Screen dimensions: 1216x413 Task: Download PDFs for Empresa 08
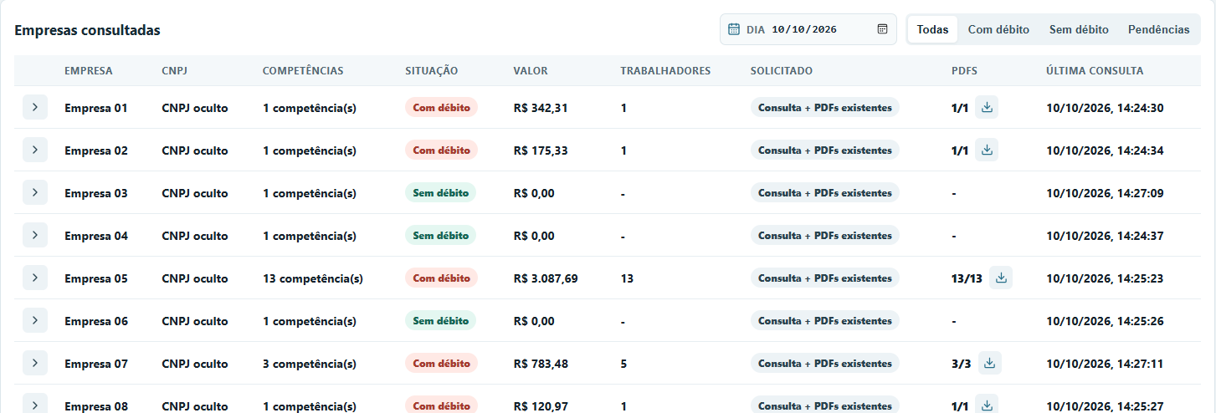pyautogui.click(x=987, y=405)
